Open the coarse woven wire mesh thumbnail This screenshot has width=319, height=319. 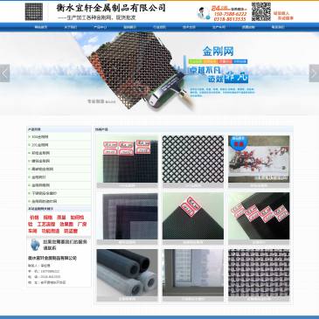[259, 273]
